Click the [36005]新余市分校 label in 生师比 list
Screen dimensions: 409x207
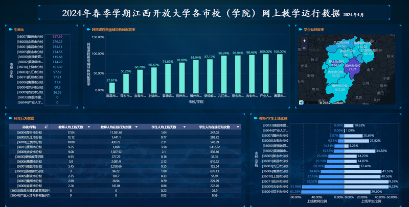[x=30, y=52]
